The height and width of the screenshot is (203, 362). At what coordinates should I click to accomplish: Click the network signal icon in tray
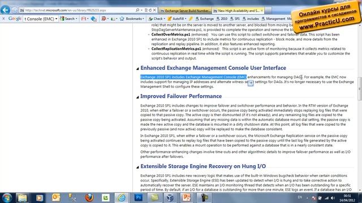(326, 198)
